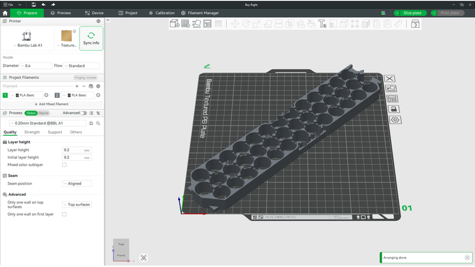This screenshot has width=475, height=267.
Task: Select the Measure ruler tool
Action: [398, 24]
